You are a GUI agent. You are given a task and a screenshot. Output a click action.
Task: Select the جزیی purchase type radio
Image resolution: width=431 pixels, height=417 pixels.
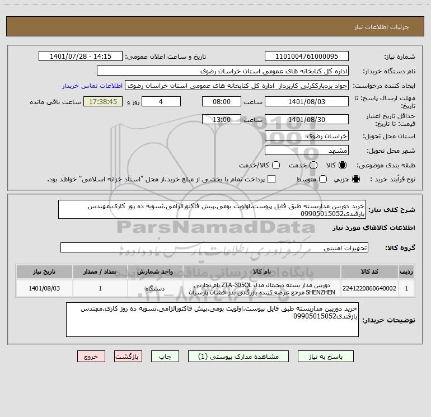click(356, 179)
